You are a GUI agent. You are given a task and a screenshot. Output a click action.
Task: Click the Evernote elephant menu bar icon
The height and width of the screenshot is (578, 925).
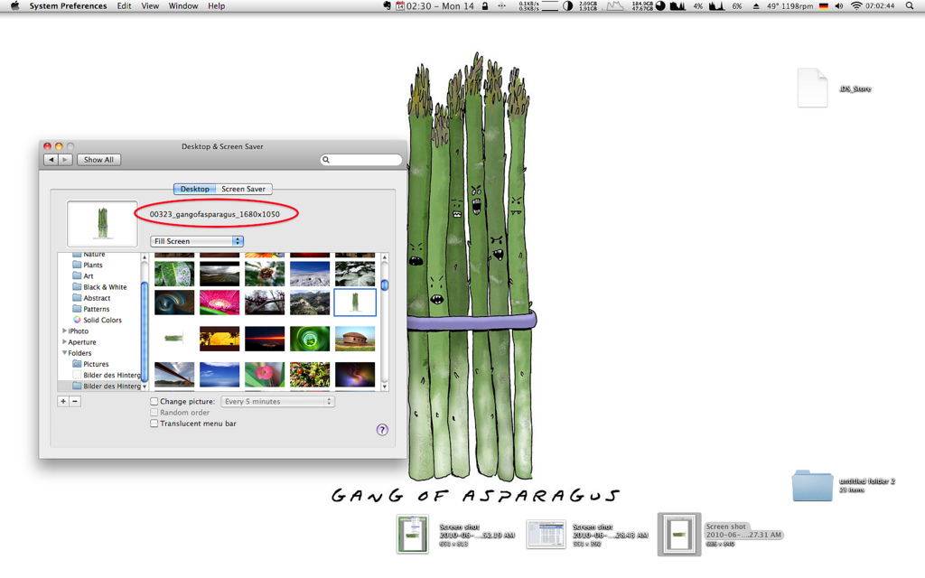click(387, 6)
